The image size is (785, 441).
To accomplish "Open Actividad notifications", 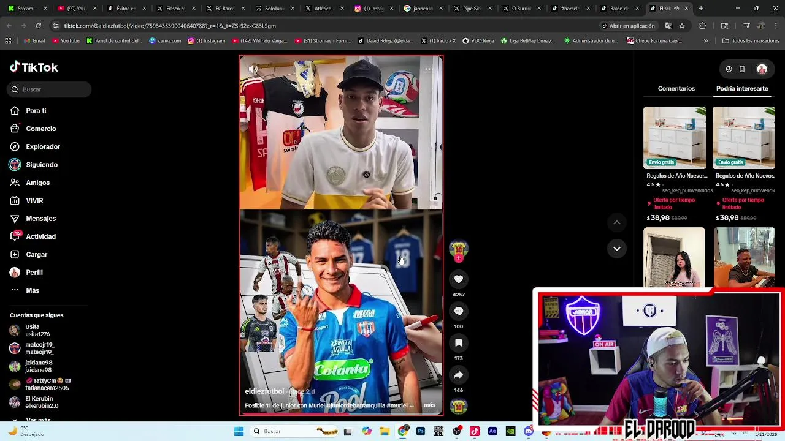I will pyautogui.click(x=33, y=236).
